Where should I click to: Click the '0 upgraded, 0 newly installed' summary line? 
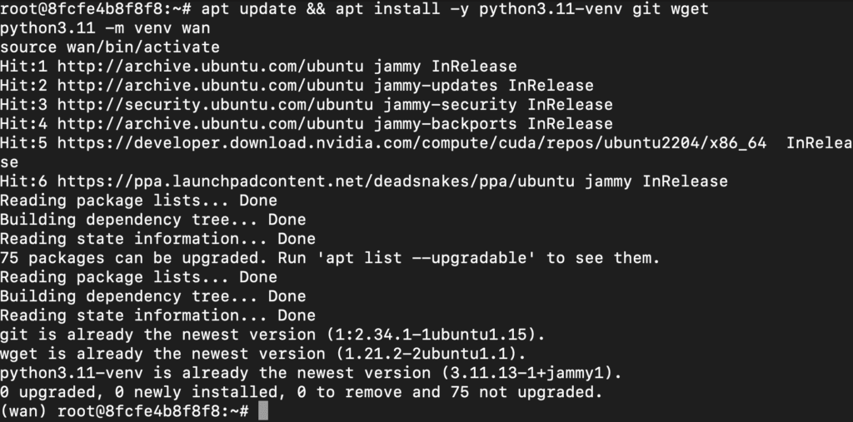[302, 392]
